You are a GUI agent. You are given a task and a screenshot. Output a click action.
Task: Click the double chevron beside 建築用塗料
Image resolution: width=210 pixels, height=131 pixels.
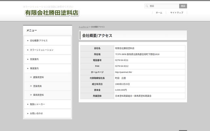[31, 77]
